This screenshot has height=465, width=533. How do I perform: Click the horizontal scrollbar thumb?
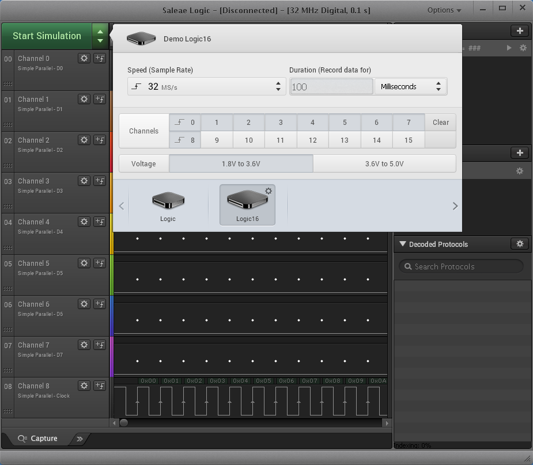124,422
